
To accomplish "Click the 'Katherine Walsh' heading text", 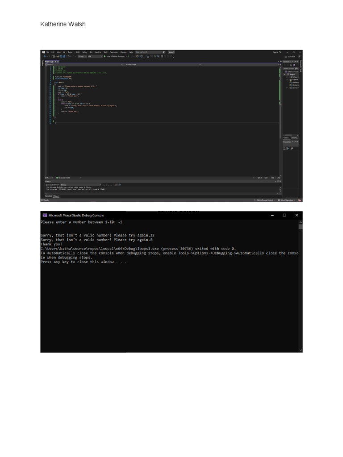I will (x=63, y=24).
